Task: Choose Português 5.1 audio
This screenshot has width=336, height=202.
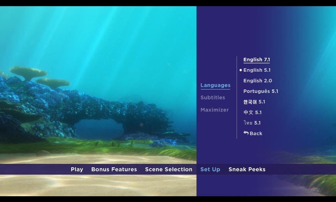Action: [x=261, y=91]
